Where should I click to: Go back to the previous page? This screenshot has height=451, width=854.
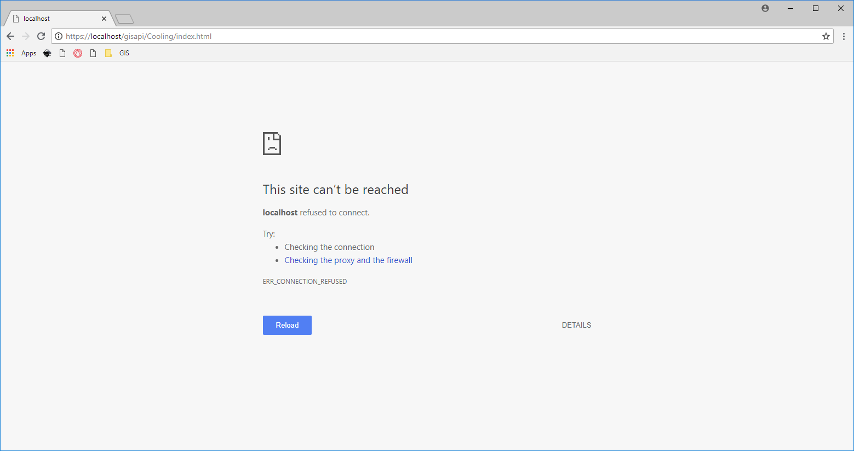[x=10, y=36]
